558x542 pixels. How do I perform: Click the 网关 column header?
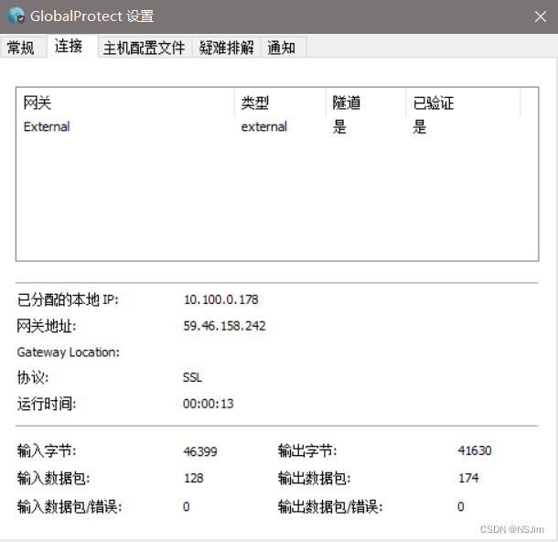(125, 103)
